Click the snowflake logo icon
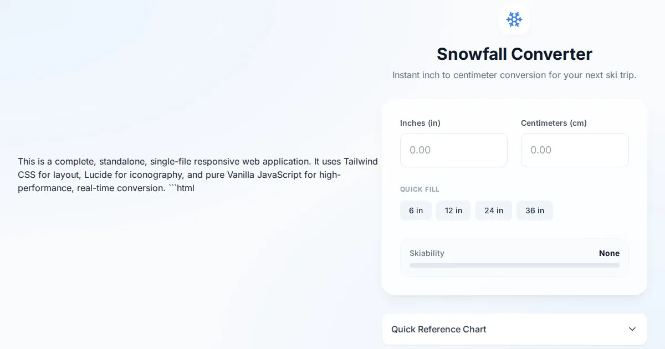 tap(514, 20)
